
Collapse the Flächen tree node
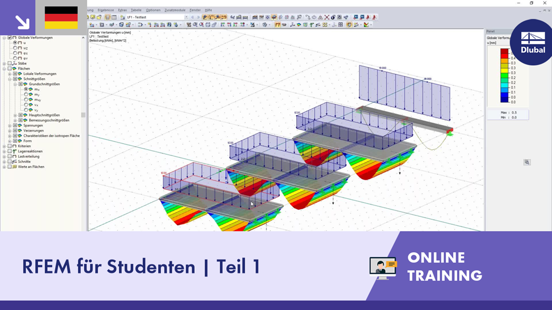coord(4,68)
